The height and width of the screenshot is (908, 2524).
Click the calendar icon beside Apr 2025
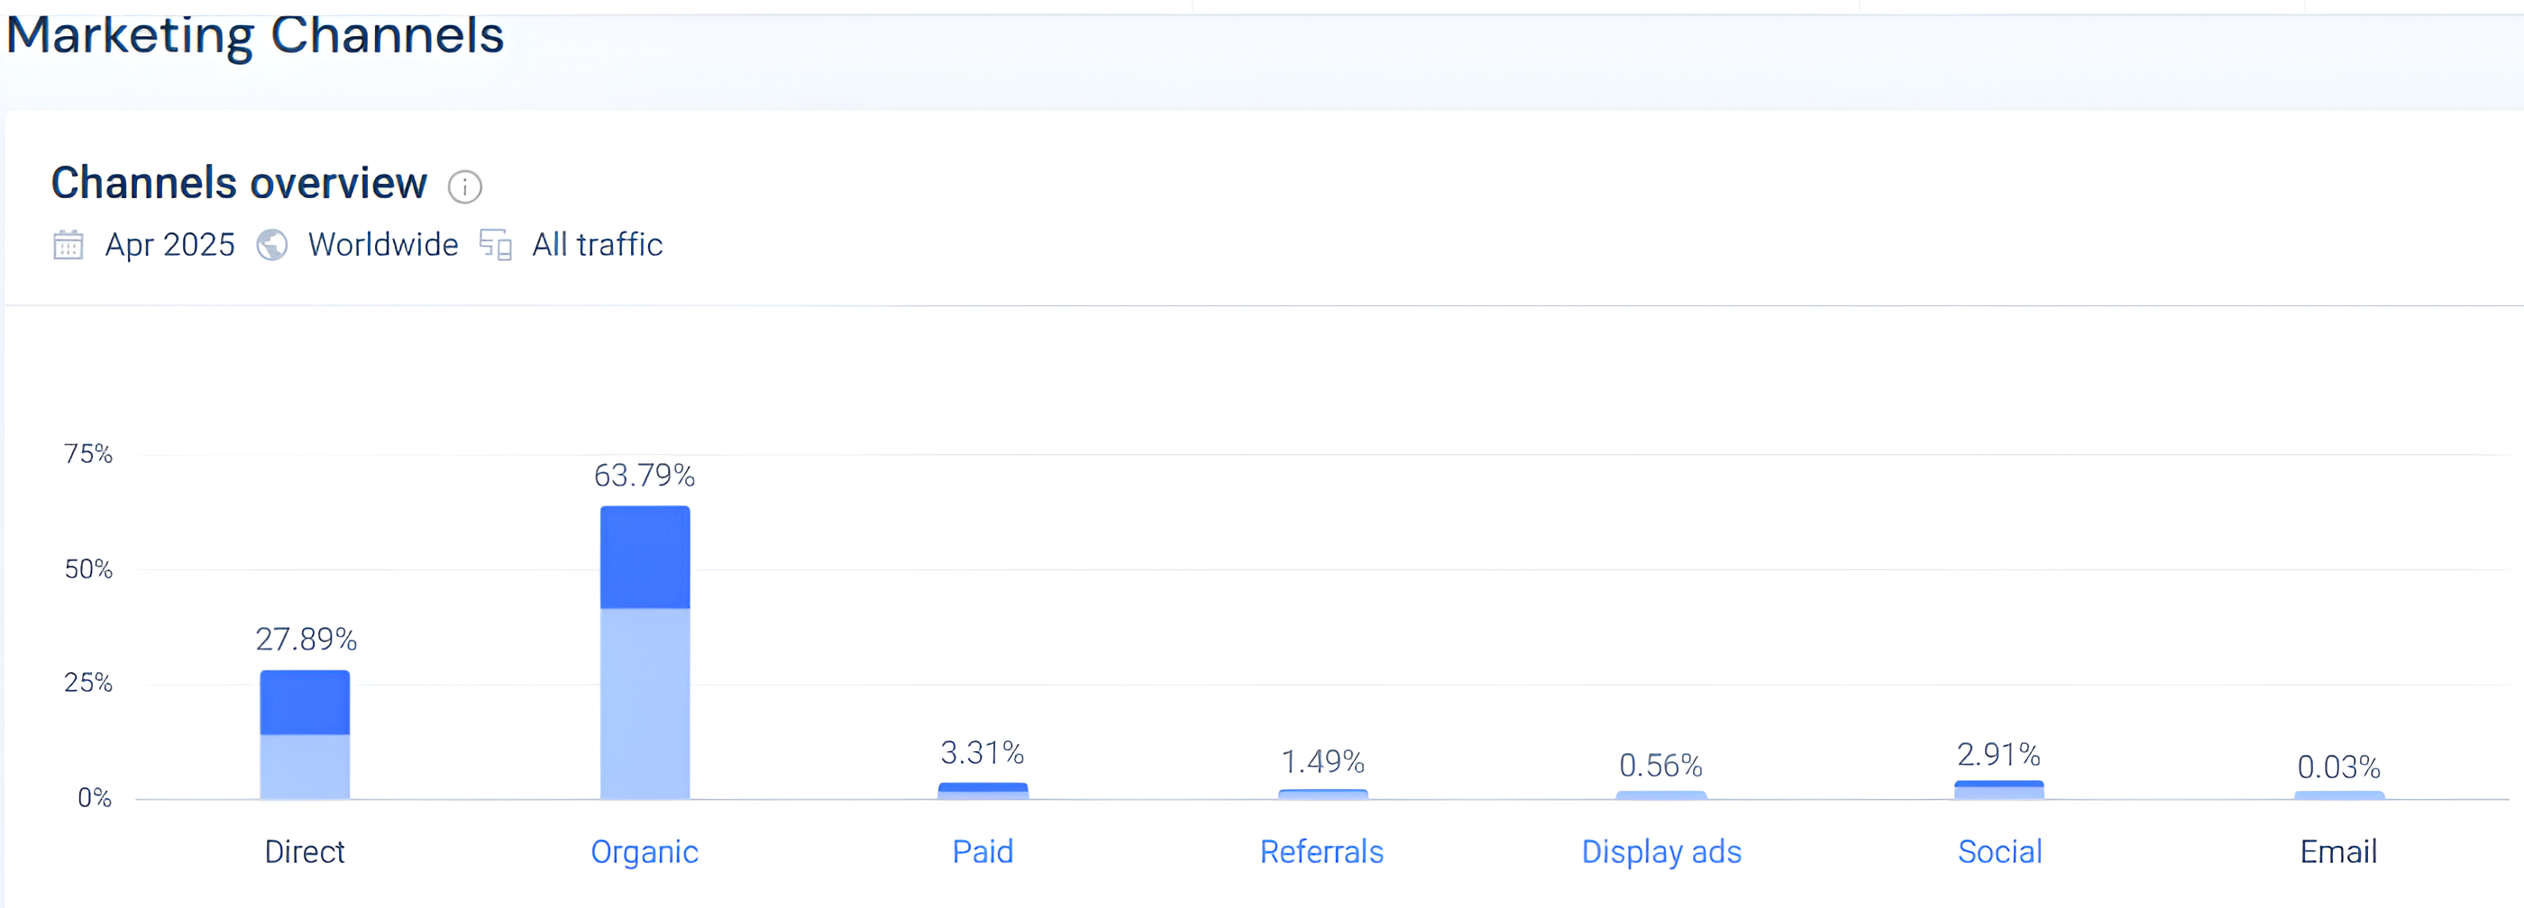click(68, 245)
